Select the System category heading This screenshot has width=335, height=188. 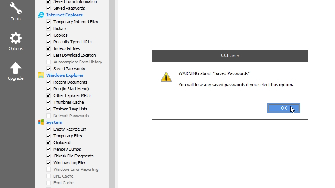(54, 122)
